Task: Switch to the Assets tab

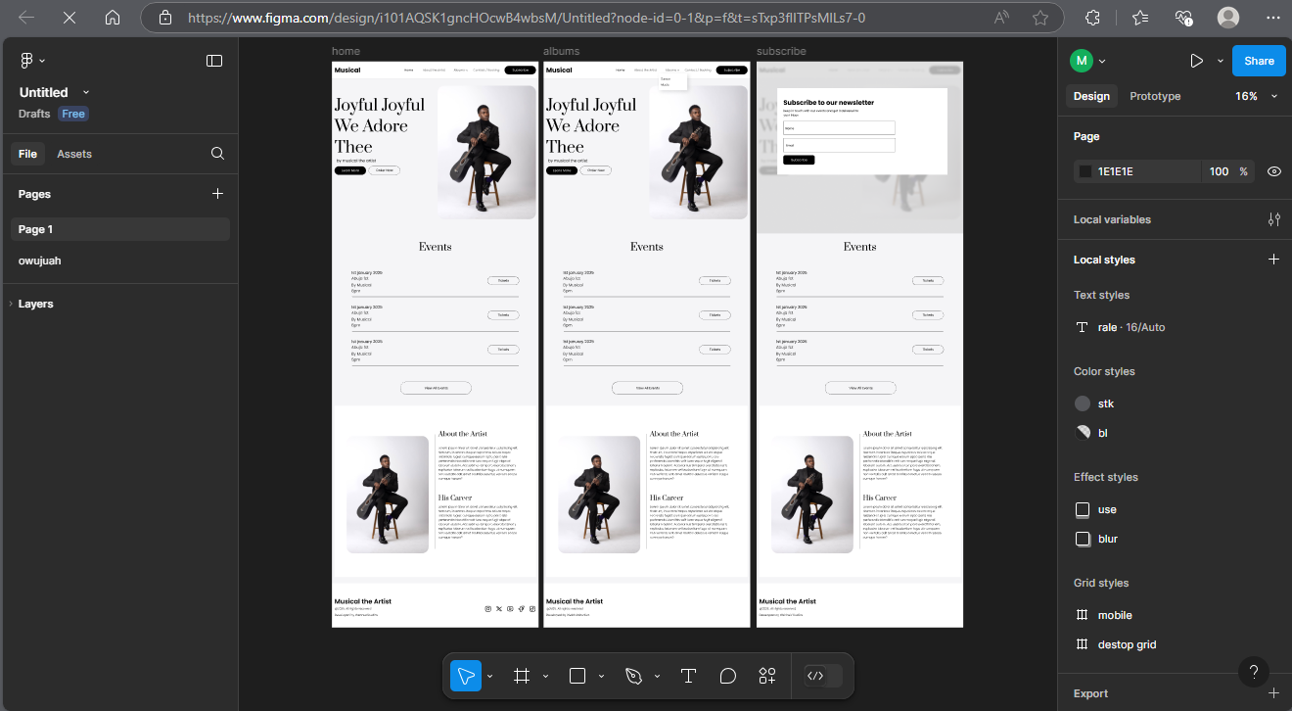Action: point(74,154)
